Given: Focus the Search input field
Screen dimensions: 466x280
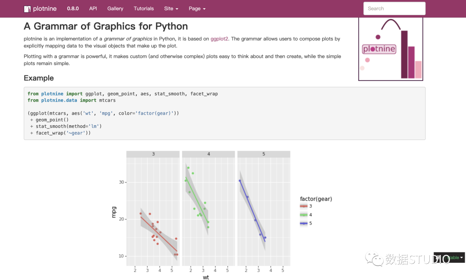Looking at the screenshot, I should point(394,9).
